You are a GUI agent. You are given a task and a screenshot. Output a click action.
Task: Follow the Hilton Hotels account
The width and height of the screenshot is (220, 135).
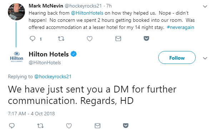tap(177, 57)
